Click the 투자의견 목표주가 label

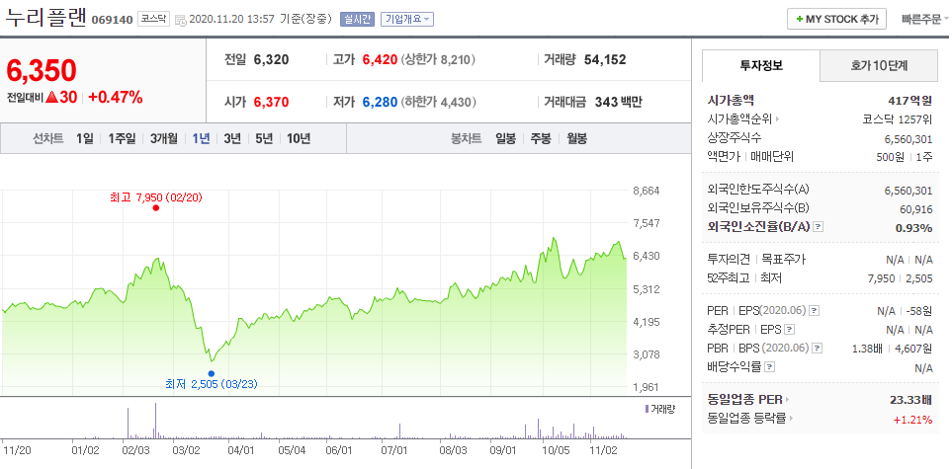click(756, 259)
